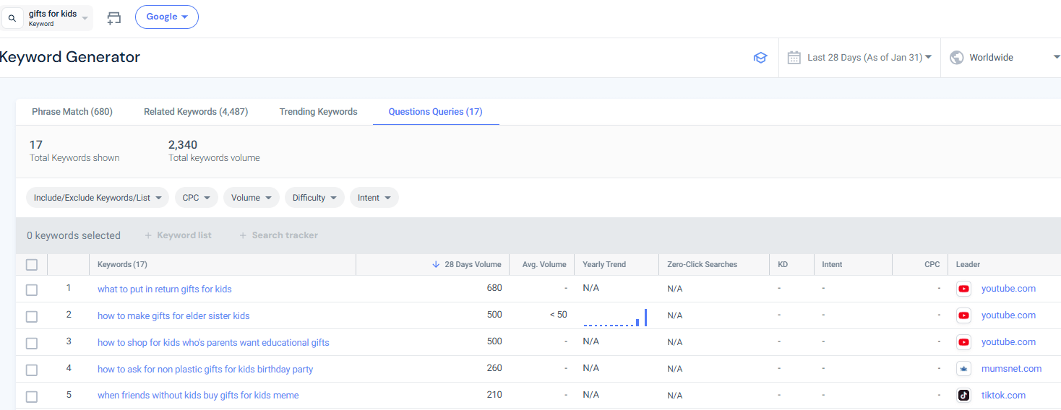
Task: Select checkbox for row 3 educational gifts keyword
Action: point(32,343)
